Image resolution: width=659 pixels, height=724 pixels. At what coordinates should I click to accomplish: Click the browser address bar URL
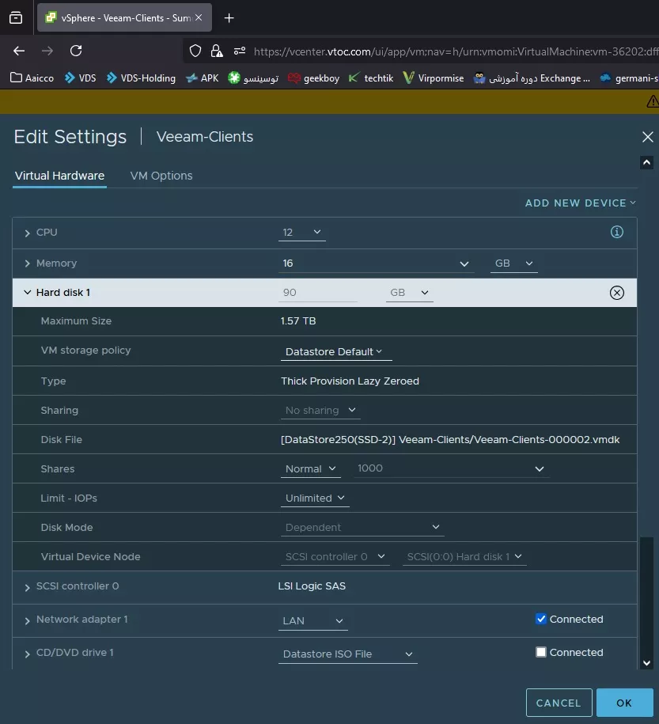click(x=456, y=51)
